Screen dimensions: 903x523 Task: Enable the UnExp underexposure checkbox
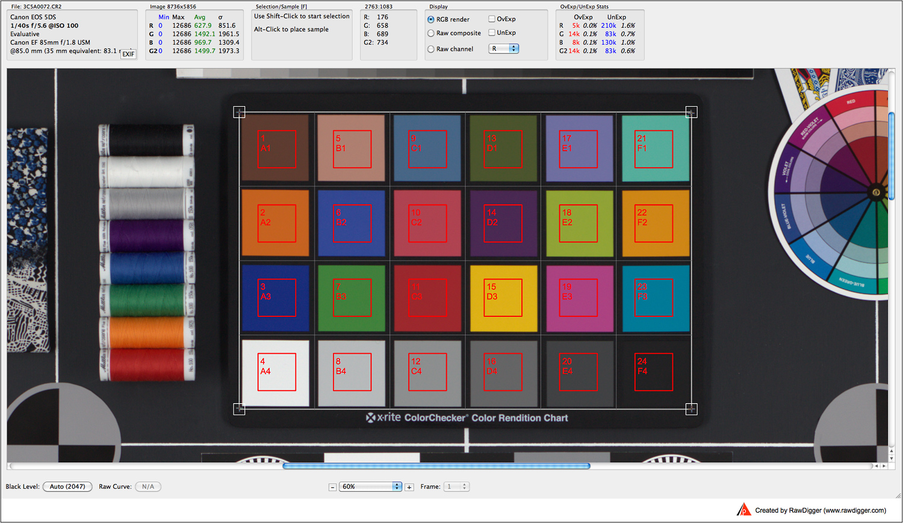492,33
